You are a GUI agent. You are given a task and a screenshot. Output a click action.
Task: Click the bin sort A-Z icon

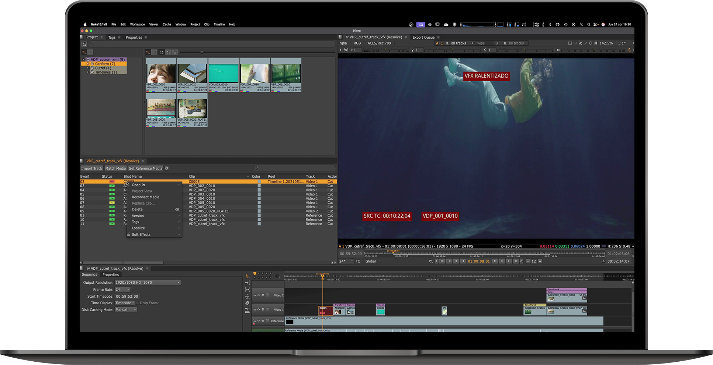(148, 52)
